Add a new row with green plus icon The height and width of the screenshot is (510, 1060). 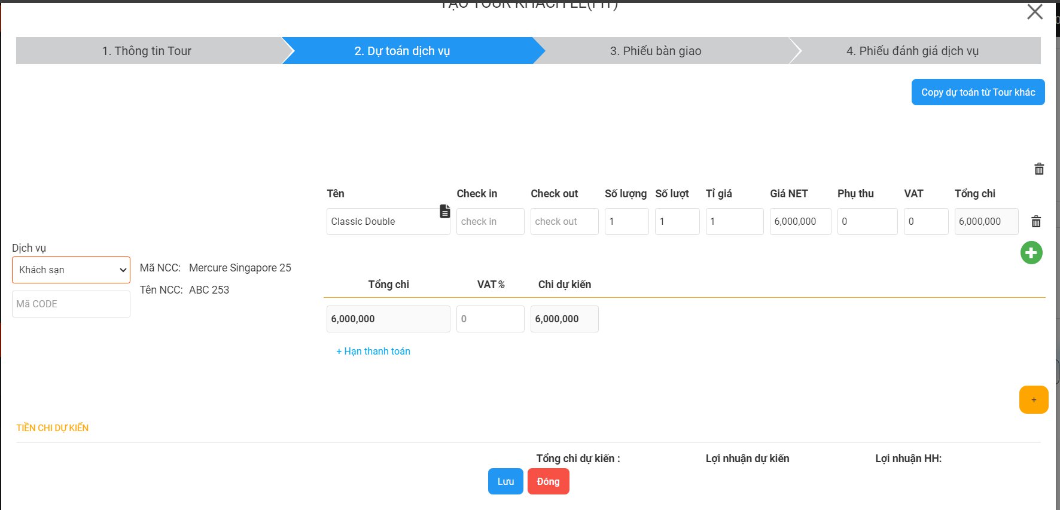pos(1031,253)
